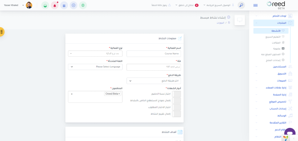Open the Yasser Khaled profile menu
This screenshot has height=141, width=298.
tap(18, 5)
